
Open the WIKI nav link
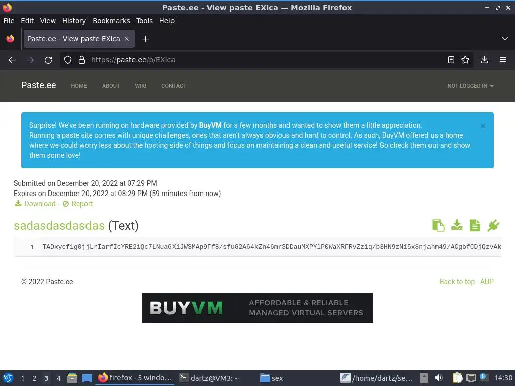click(141, 86)
